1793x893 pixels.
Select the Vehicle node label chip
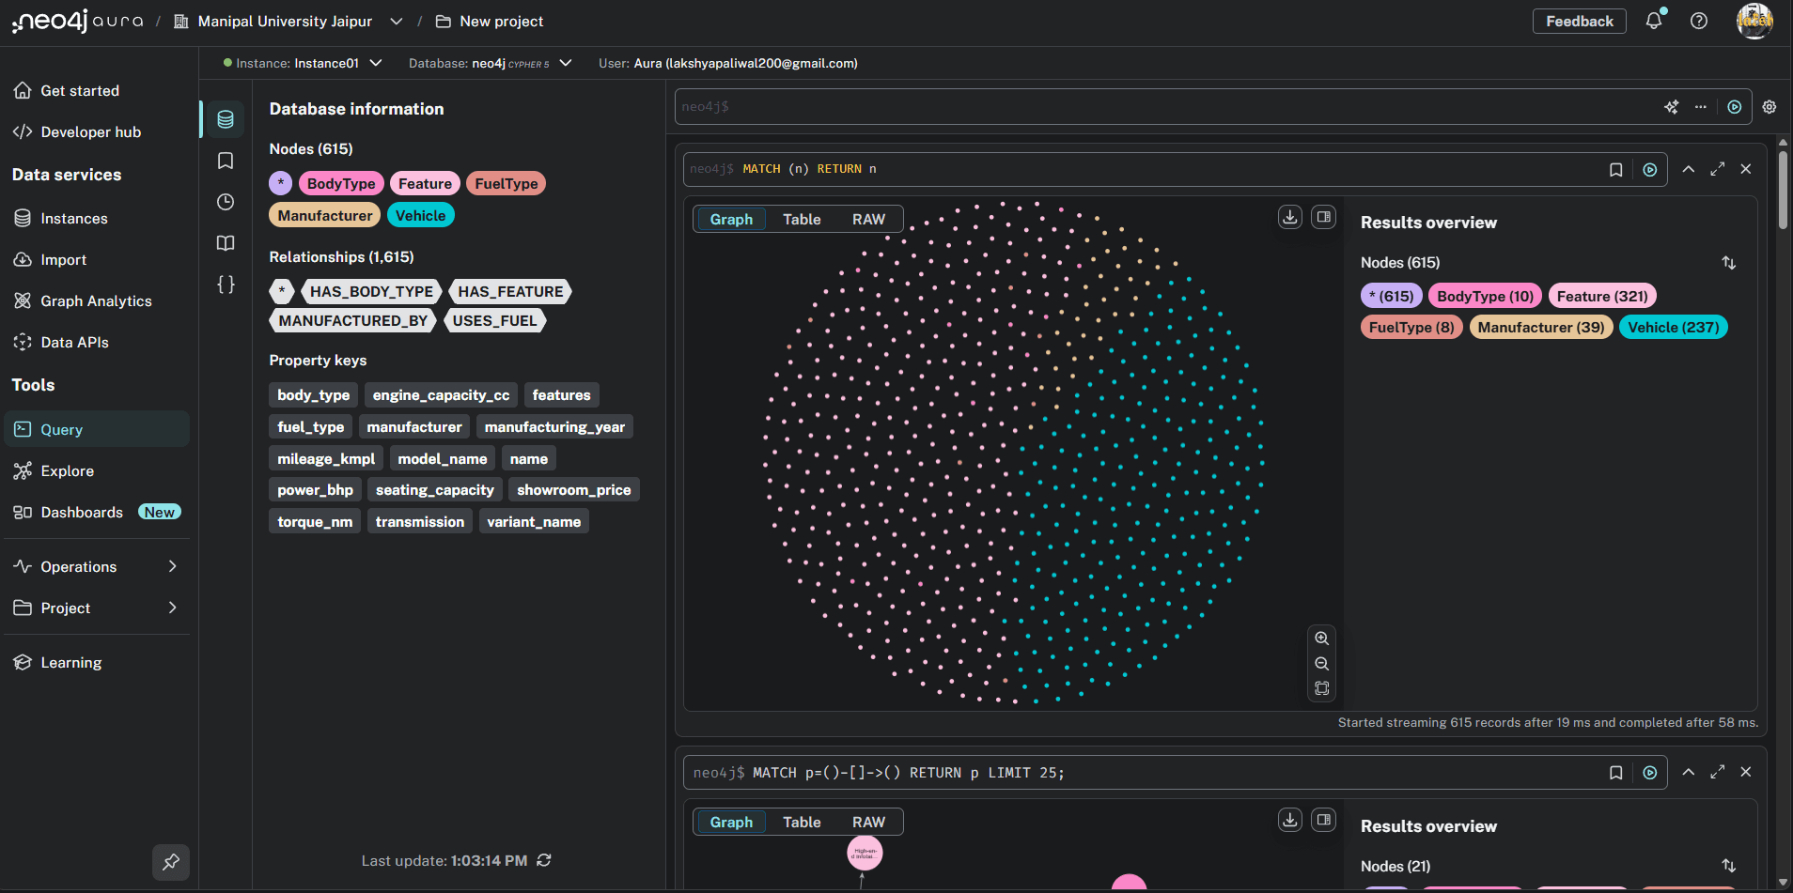pos(420,215)
